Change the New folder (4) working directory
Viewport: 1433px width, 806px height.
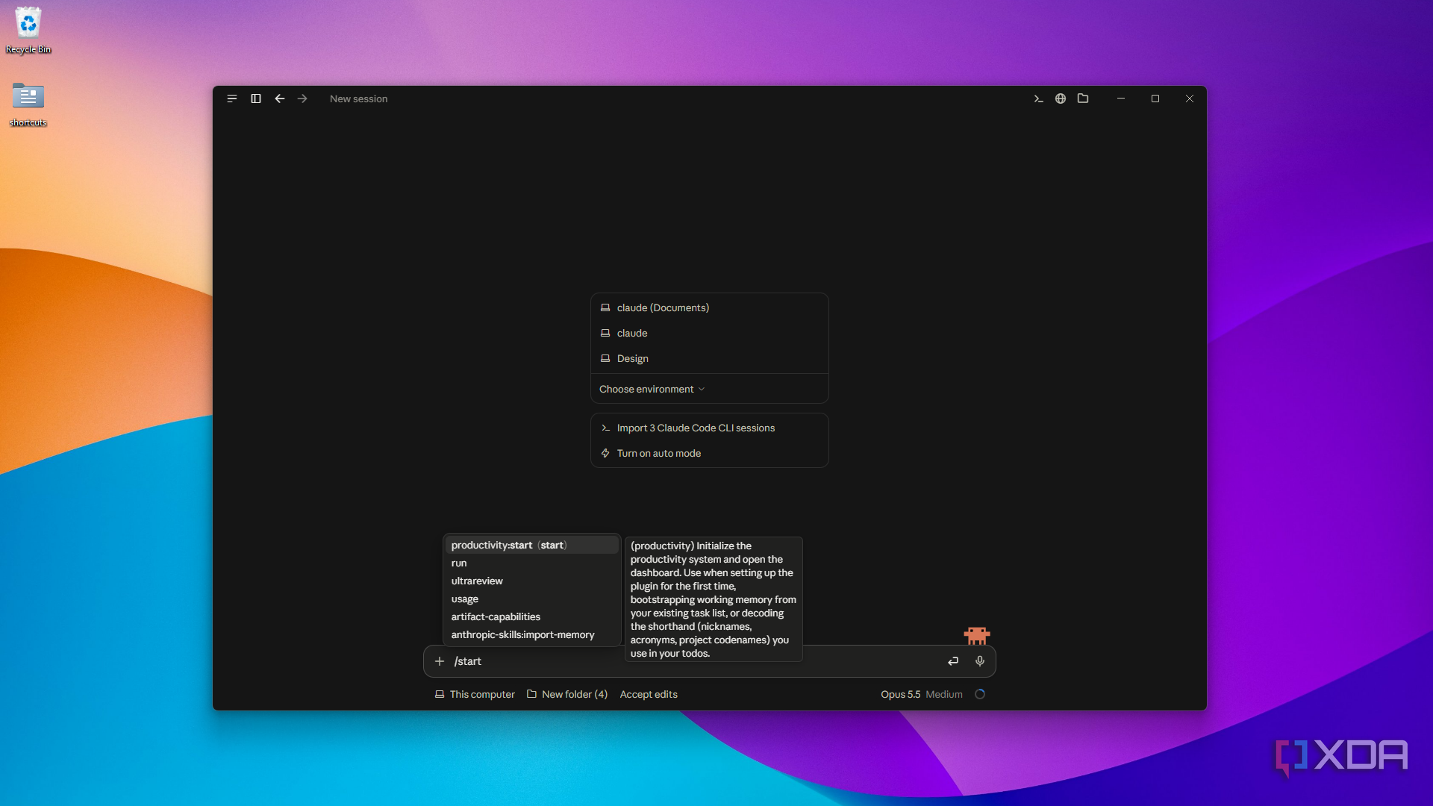coord(567,694)
